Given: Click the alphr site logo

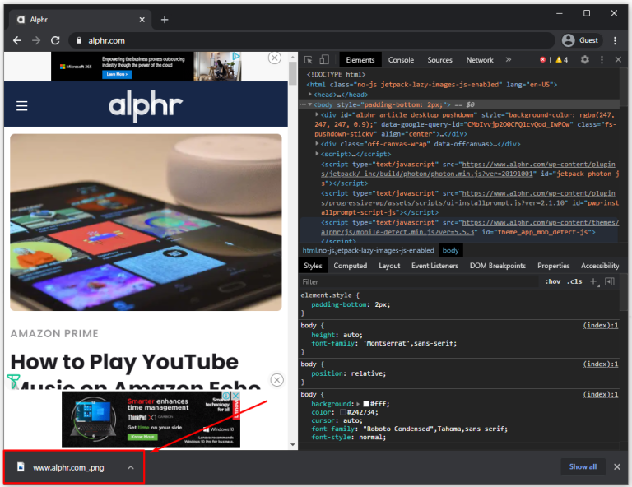Looking at the screenshot, I should [146, 105].
